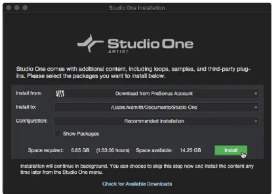Click the Install from: label

click(29, 93)
